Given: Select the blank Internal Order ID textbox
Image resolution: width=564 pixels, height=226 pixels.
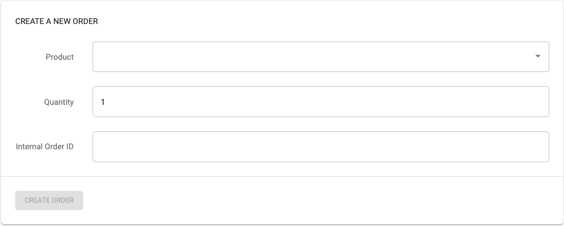Looking at the screenshot, I should [x=321, y=146].
